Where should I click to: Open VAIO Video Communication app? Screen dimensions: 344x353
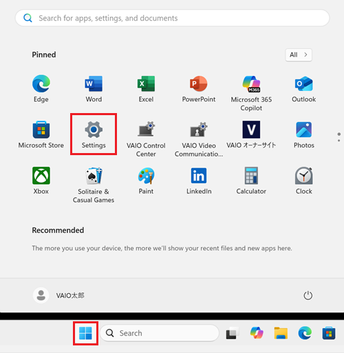199,139
